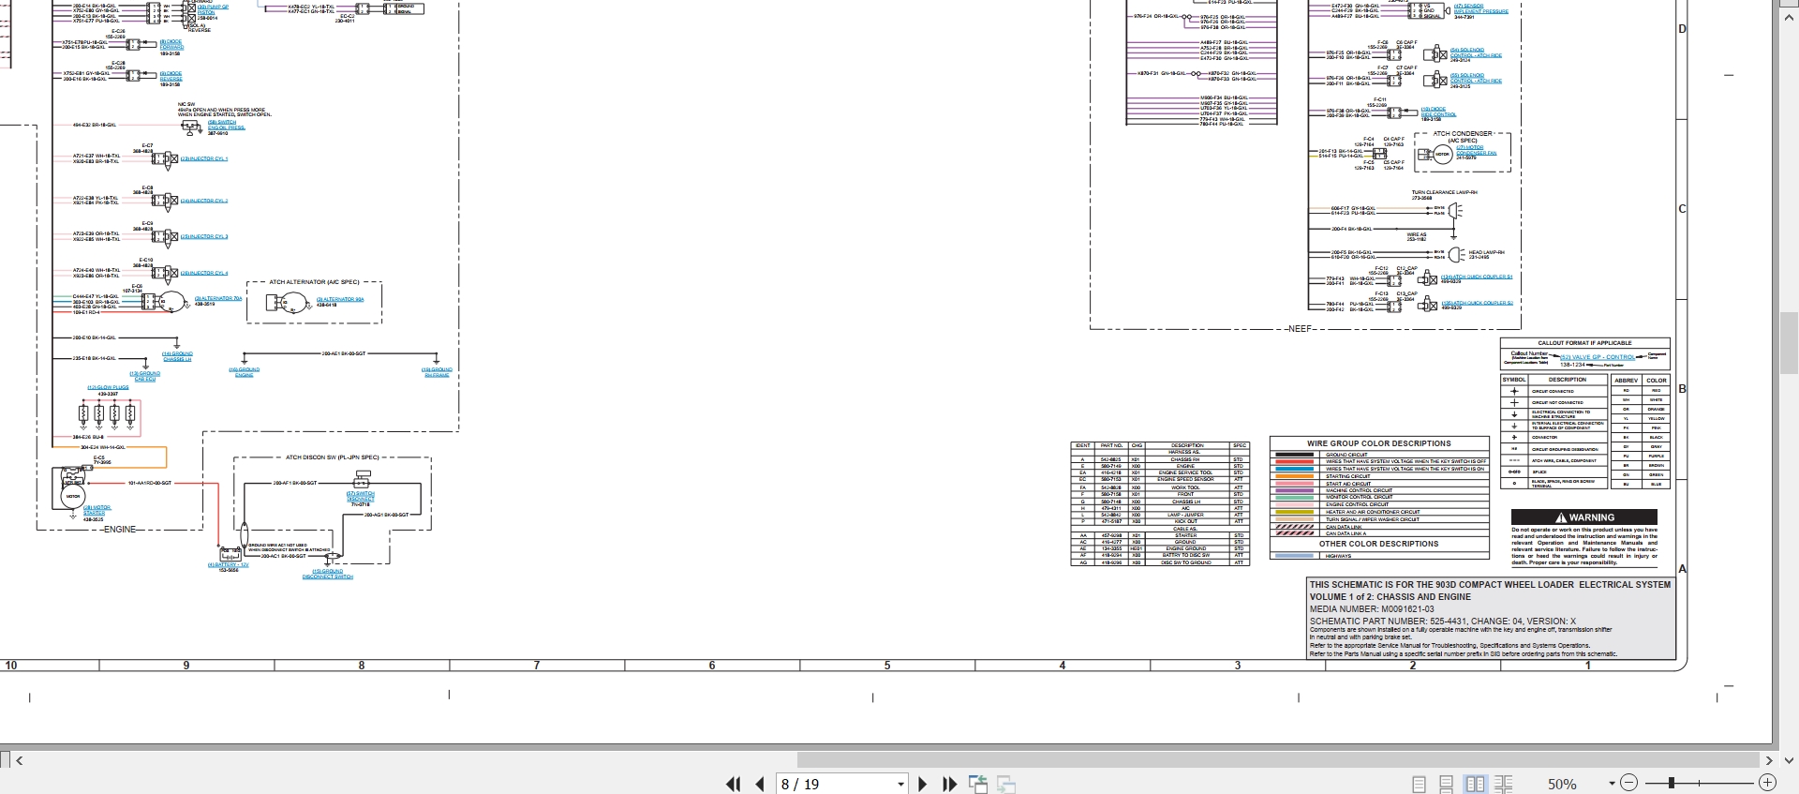1799x794 pixels.
Task: Switch to single page view
Action: click(1419, 784)
